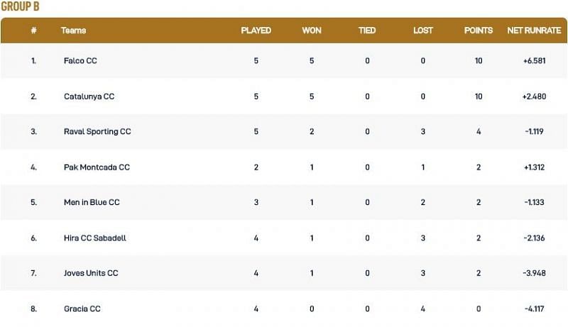568x327 pixels.
Task: Click the NET RUNRATE column header
Action: tap(534, 31)
